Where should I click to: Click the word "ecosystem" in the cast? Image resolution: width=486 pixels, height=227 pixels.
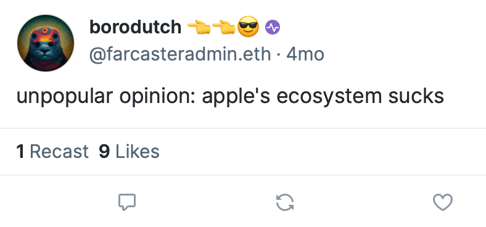pyautogui.click(x=329, y=97)
